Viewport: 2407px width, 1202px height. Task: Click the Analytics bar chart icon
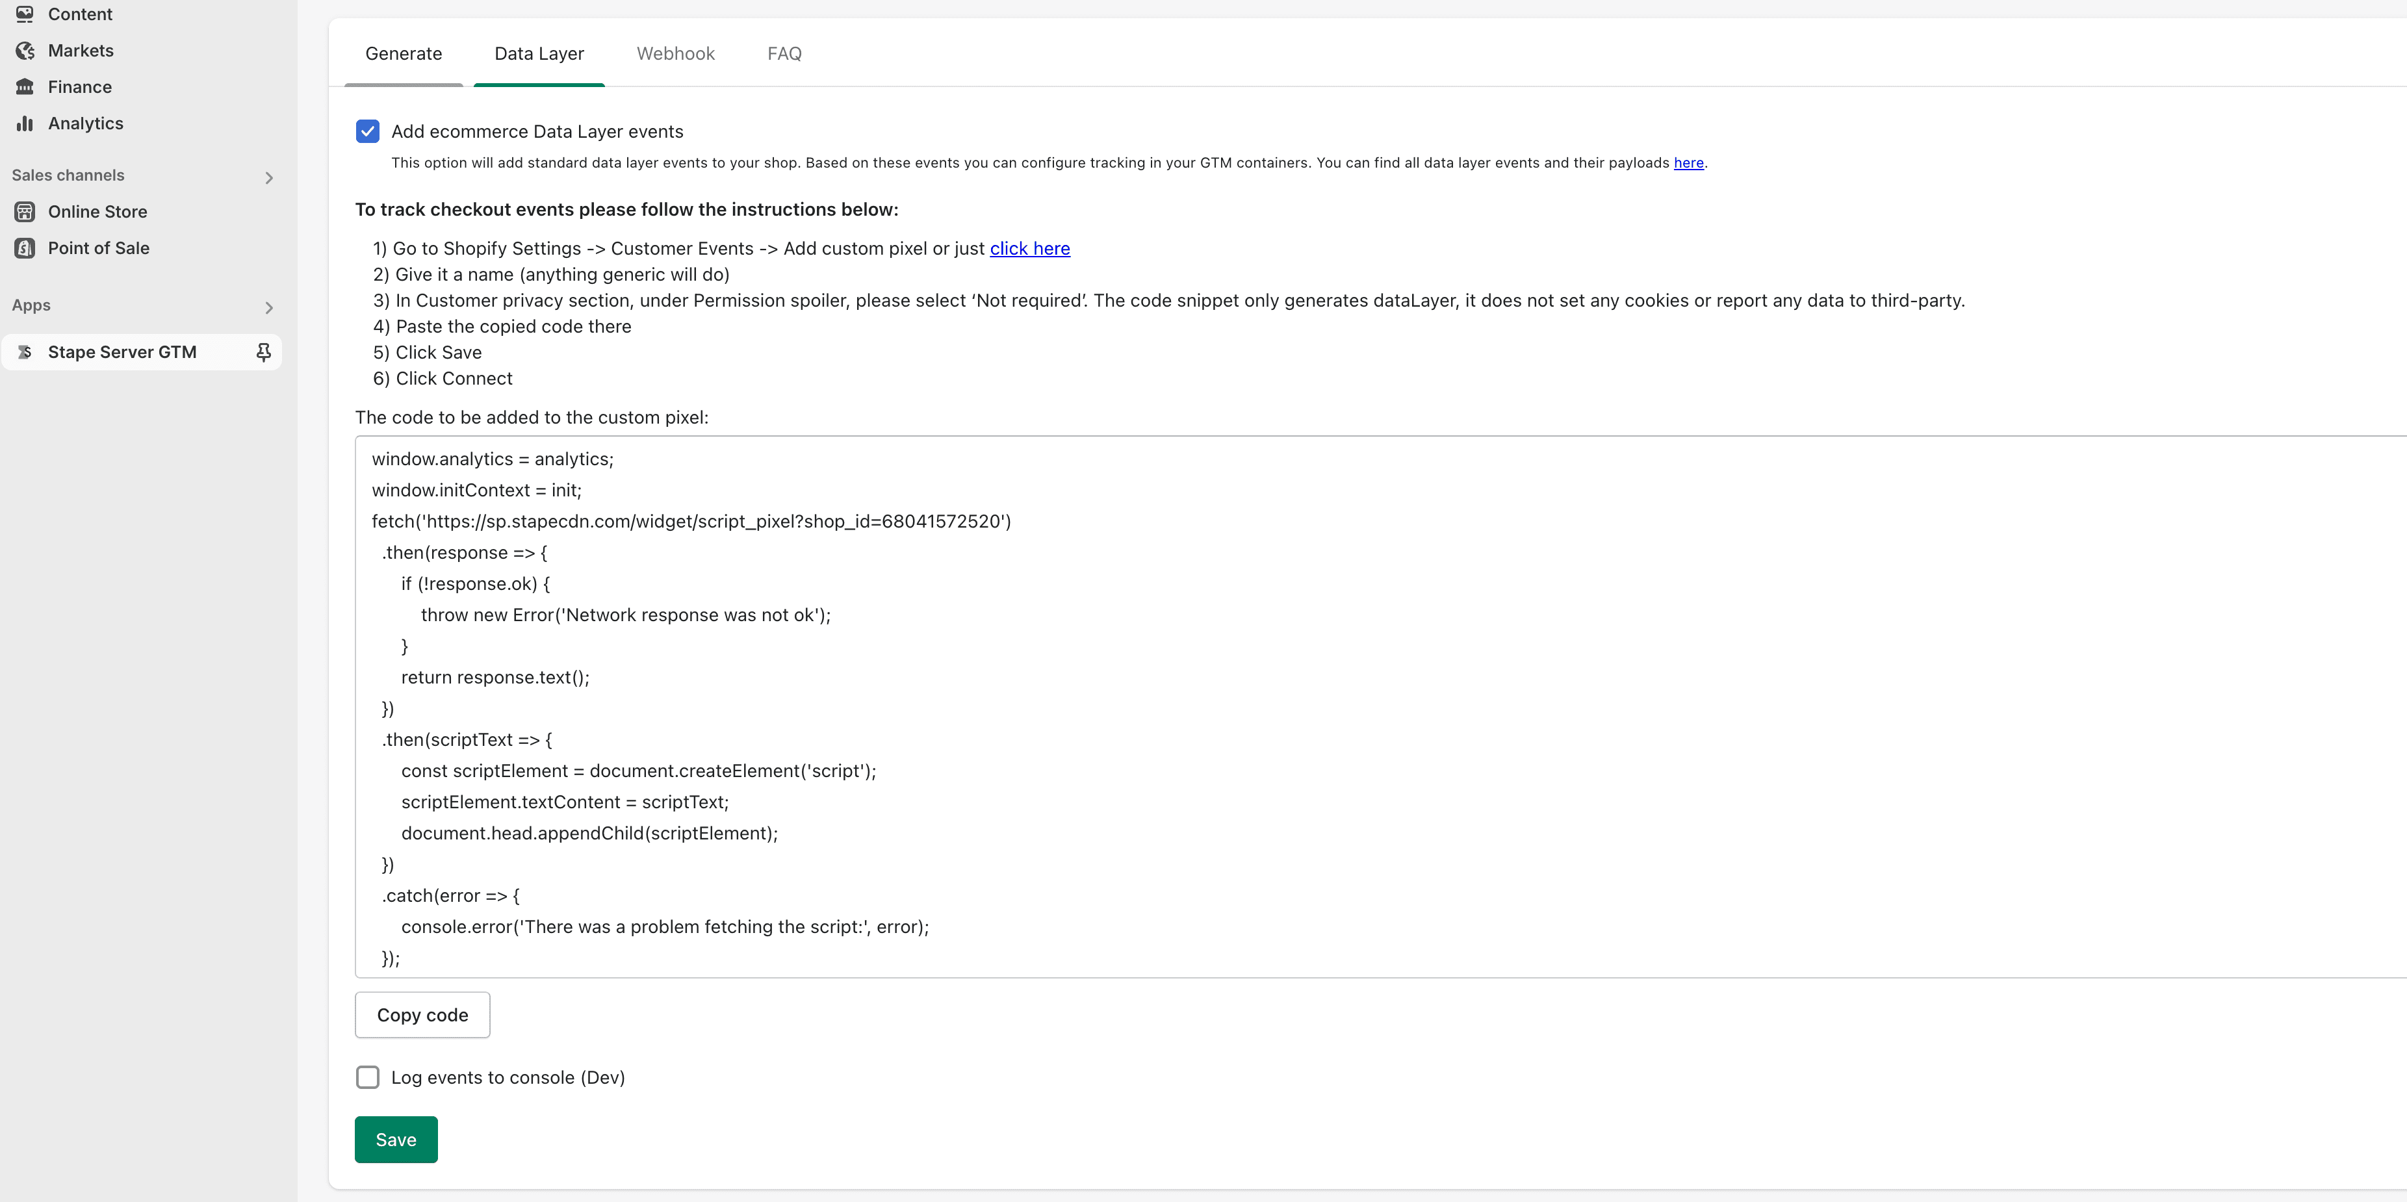25,123
